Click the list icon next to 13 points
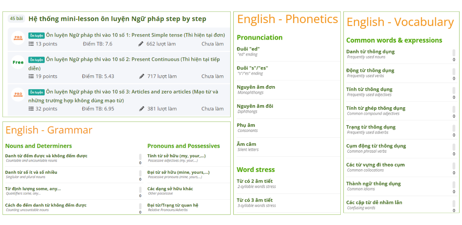The height and width of the screenshot is (225, 462). [x=31, y=44]
